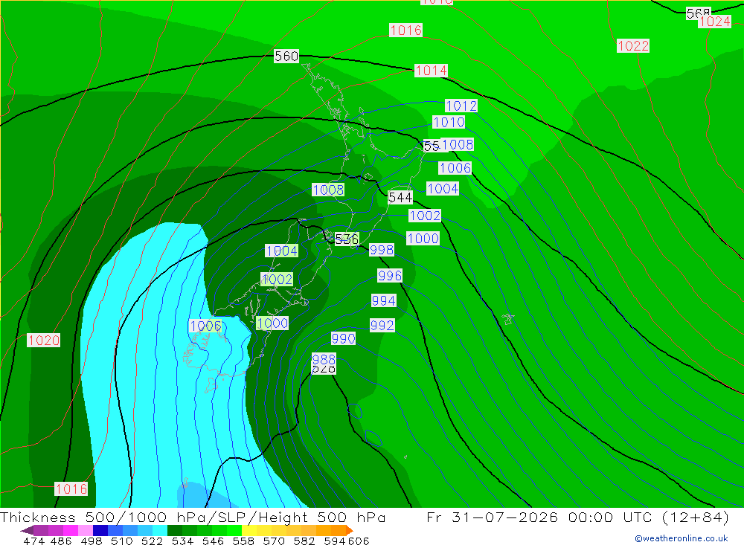Click the pale pink legend swatch above 498
This screenshot has height=545, width=744.
click(x=86, y=530)
